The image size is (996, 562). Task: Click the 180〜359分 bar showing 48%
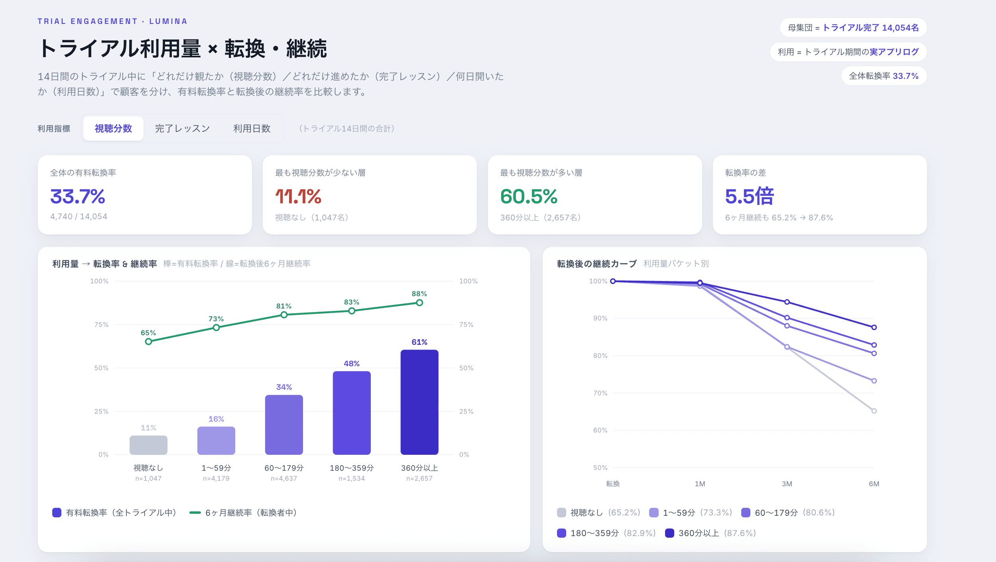tap(352, 413)
